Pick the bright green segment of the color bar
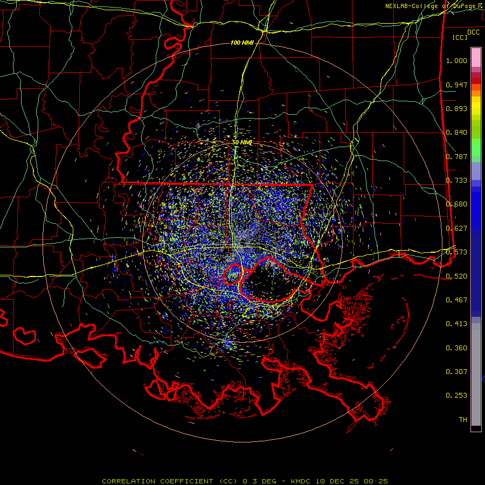Image resolution: width=485 pixels, height=485 pixels. [x=476, y=147]
